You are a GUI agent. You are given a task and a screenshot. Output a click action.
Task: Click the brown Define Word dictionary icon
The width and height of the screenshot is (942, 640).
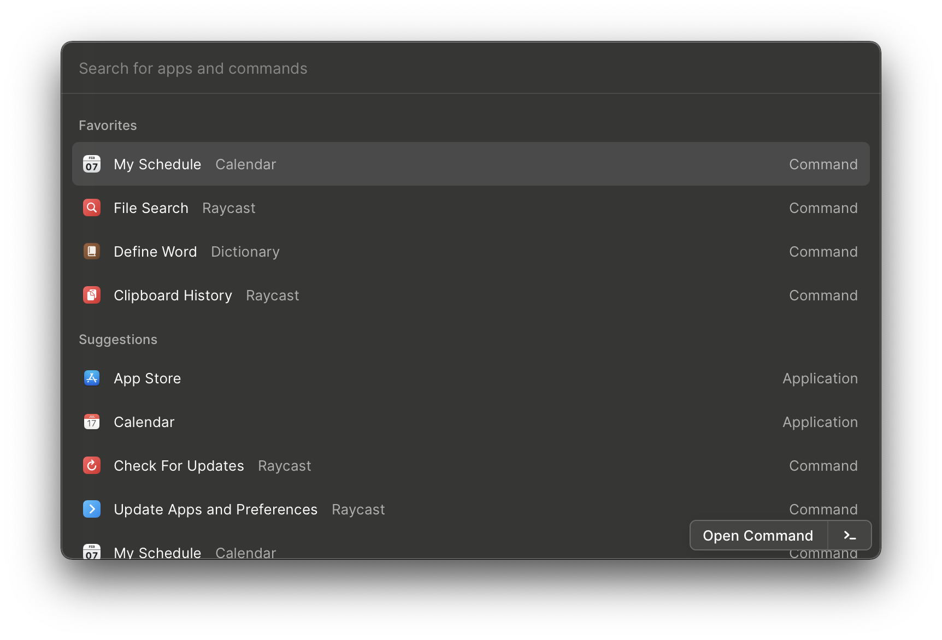coord(92,251)
